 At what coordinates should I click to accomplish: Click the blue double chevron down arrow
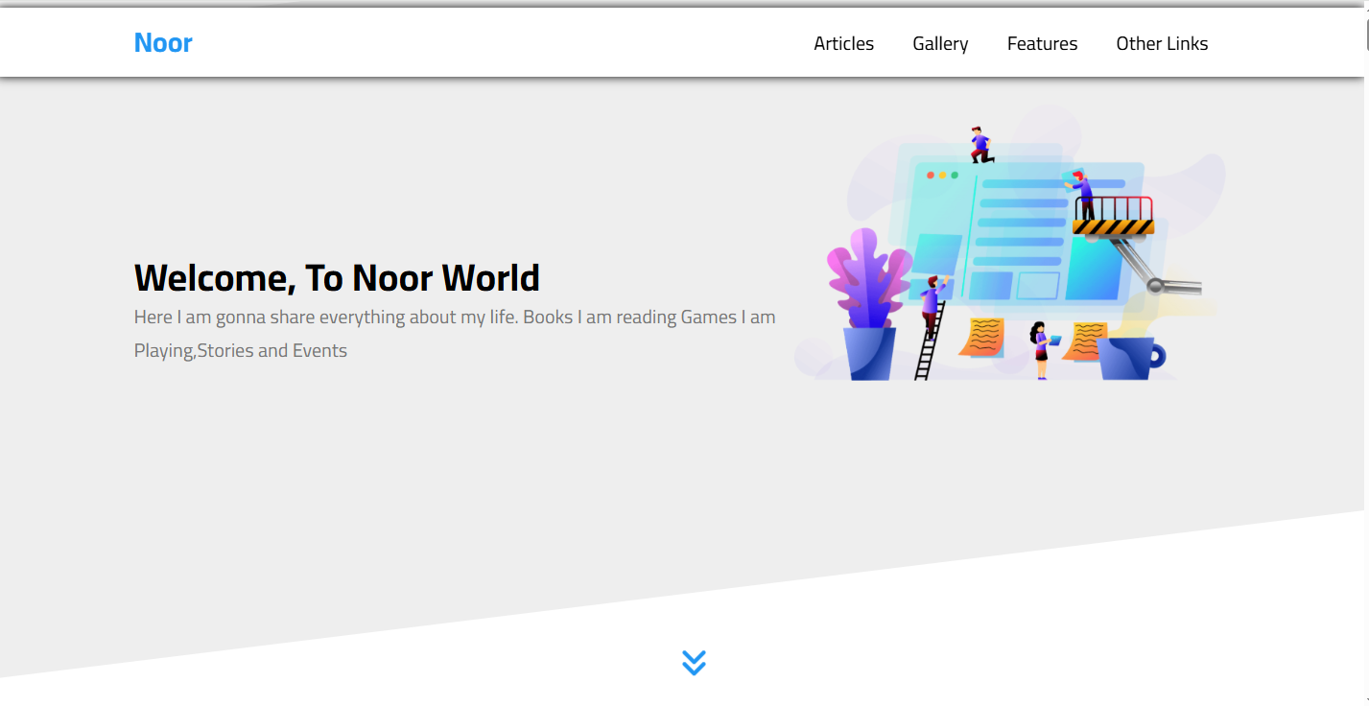(694, 663)
